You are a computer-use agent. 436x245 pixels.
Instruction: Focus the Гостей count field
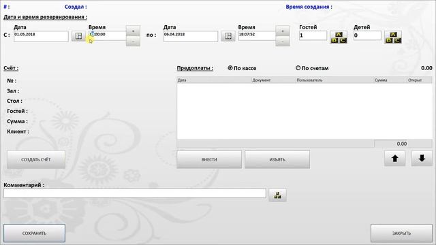(x=313, y=35)
